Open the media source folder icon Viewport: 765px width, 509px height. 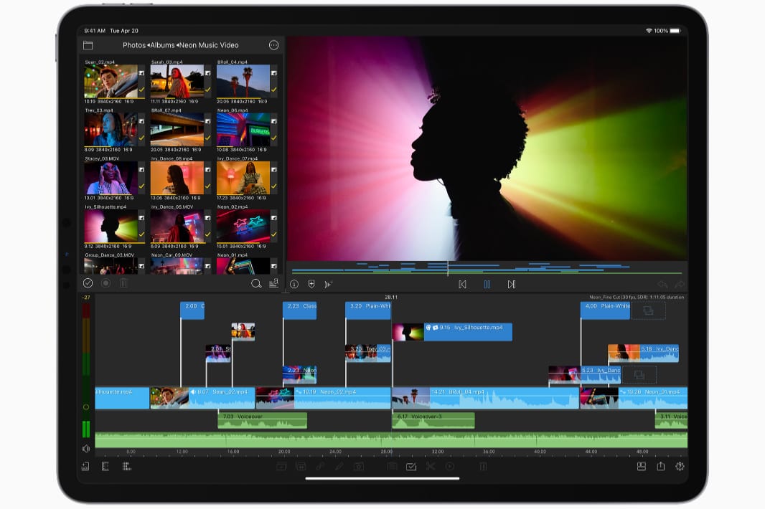(x=88, y=45)
